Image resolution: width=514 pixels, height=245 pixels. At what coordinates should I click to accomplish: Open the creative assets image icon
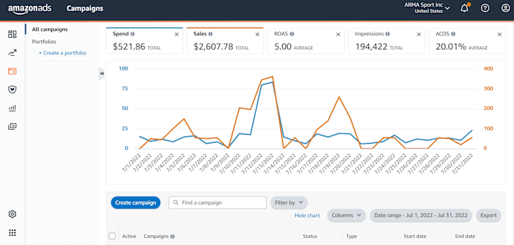tap(12, 126)
